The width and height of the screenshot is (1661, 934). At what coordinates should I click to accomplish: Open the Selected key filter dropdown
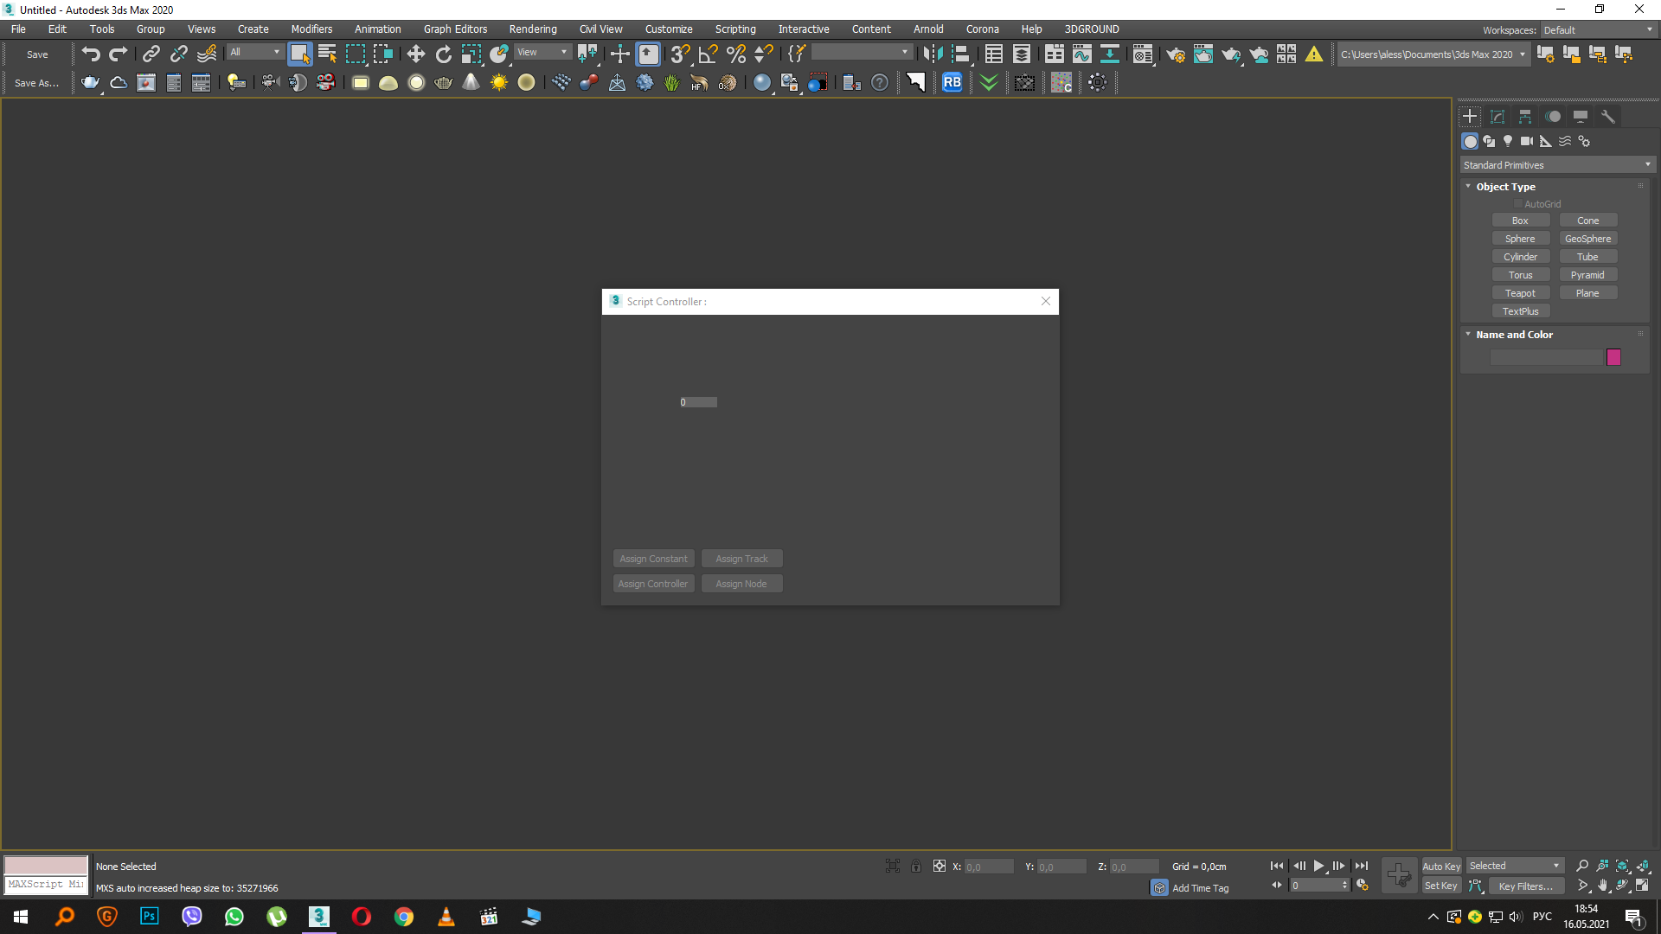click(1515, 866)
